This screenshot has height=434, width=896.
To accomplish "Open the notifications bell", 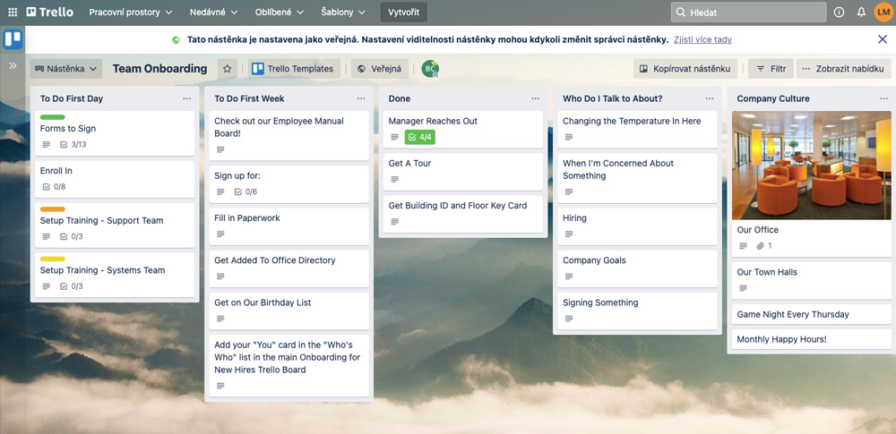I will (861, 12).
